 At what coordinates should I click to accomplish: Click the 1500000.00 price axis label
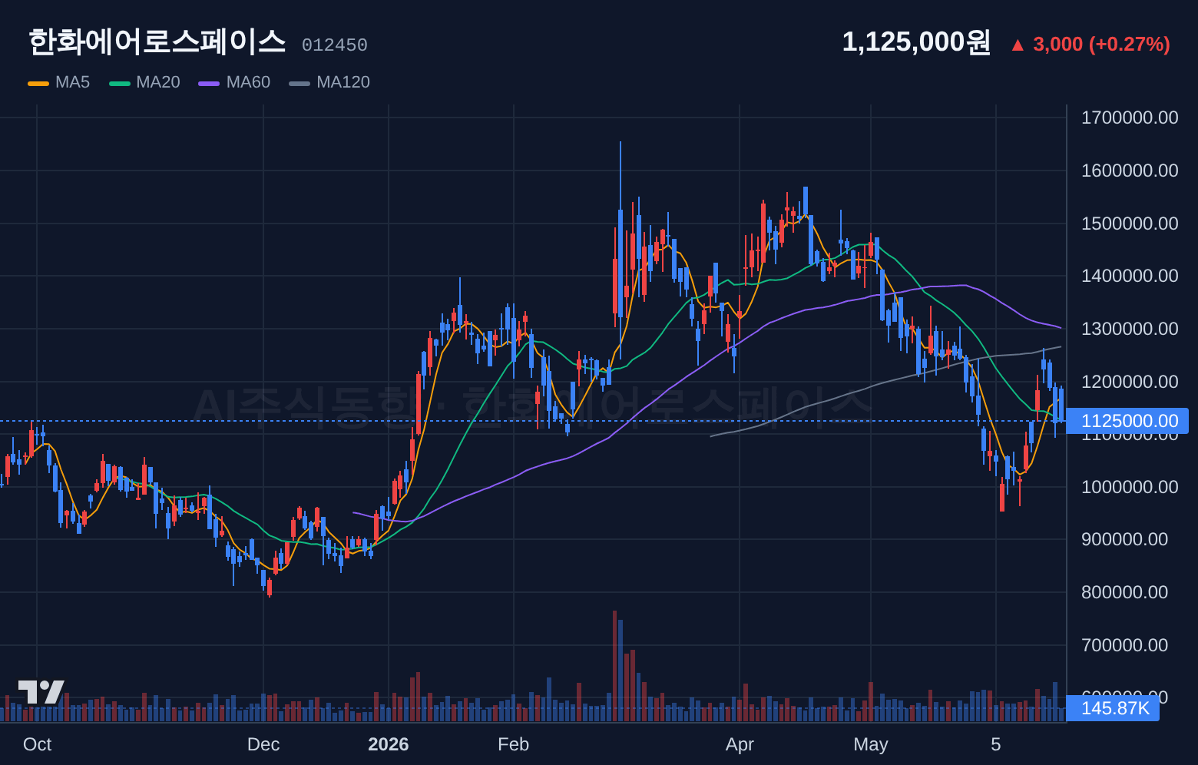1130,224
